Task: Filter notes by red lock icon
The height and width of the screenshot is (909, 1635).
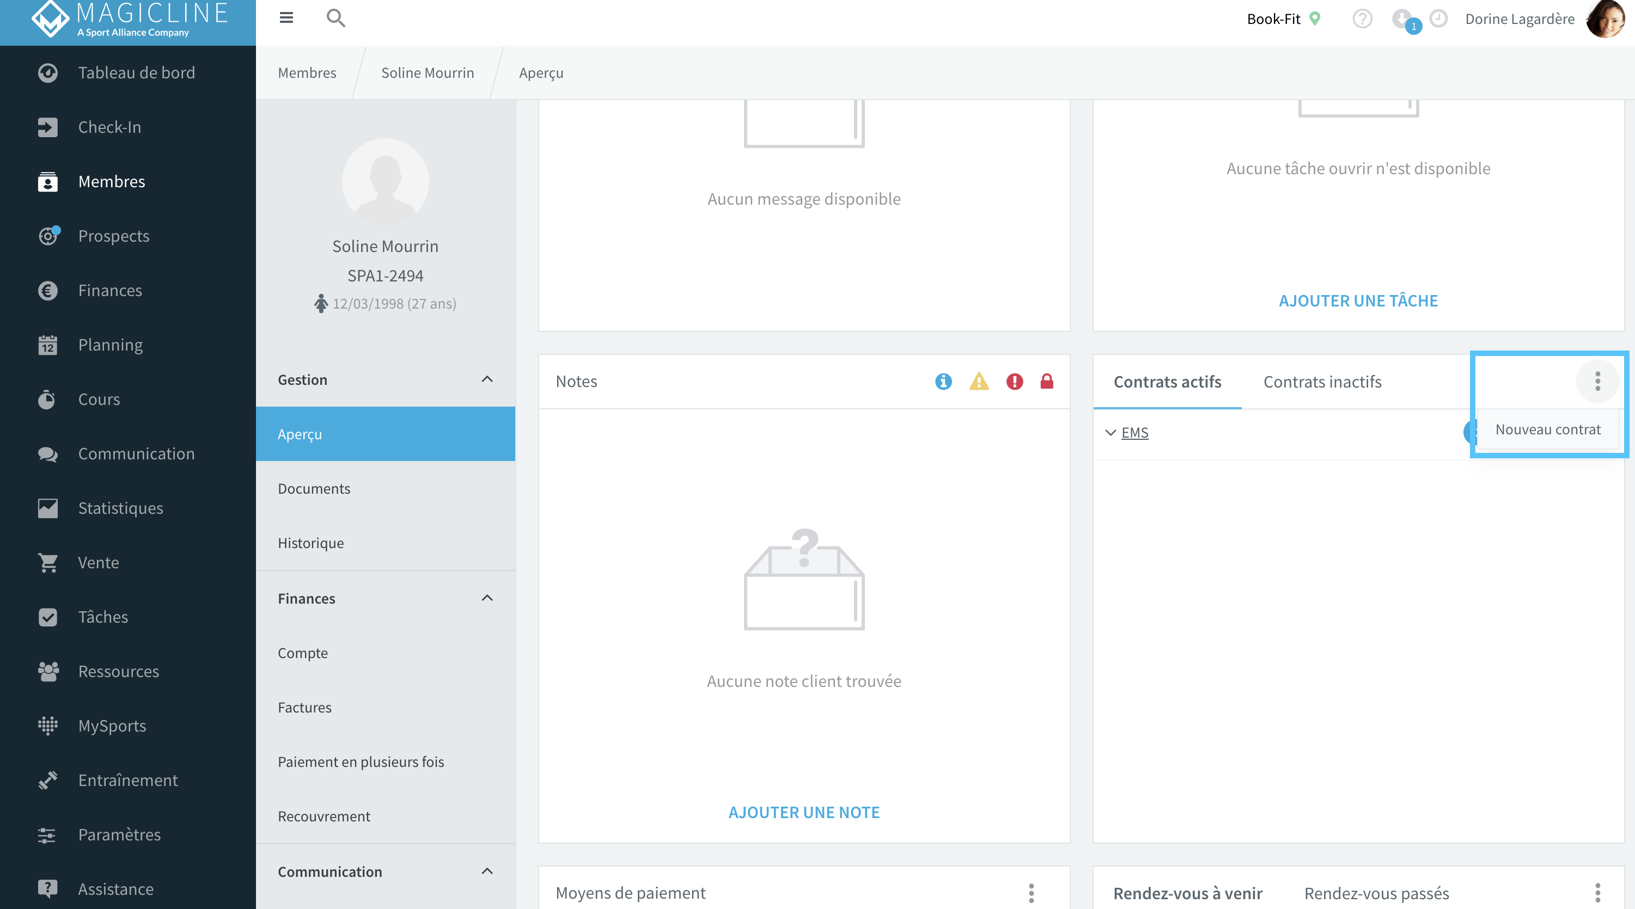Action: (1047, 381)
